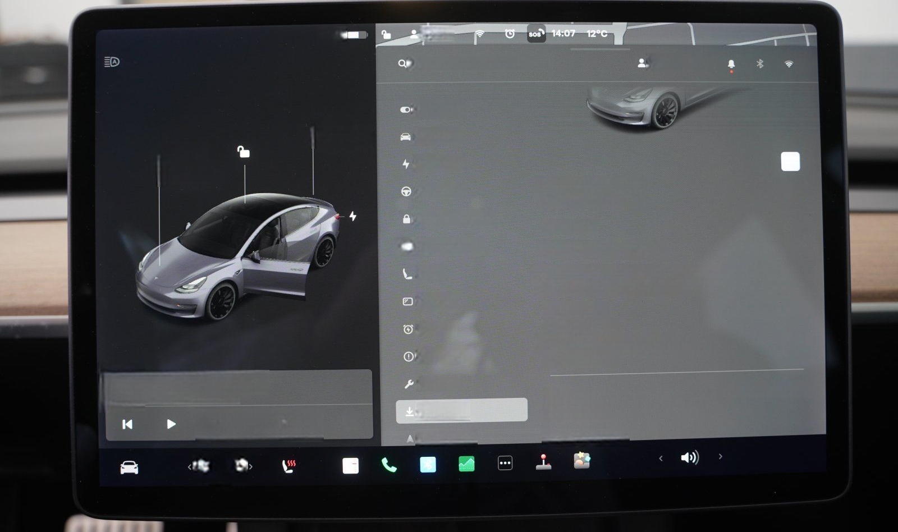The height and width of the screenshot is (532, 898).
Task: Turn on the seat heater icon
Action: (288, 466)
